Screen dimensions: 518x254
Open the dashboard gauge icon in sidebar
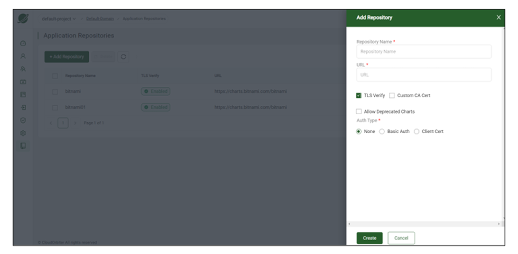(x=23, y=43)
